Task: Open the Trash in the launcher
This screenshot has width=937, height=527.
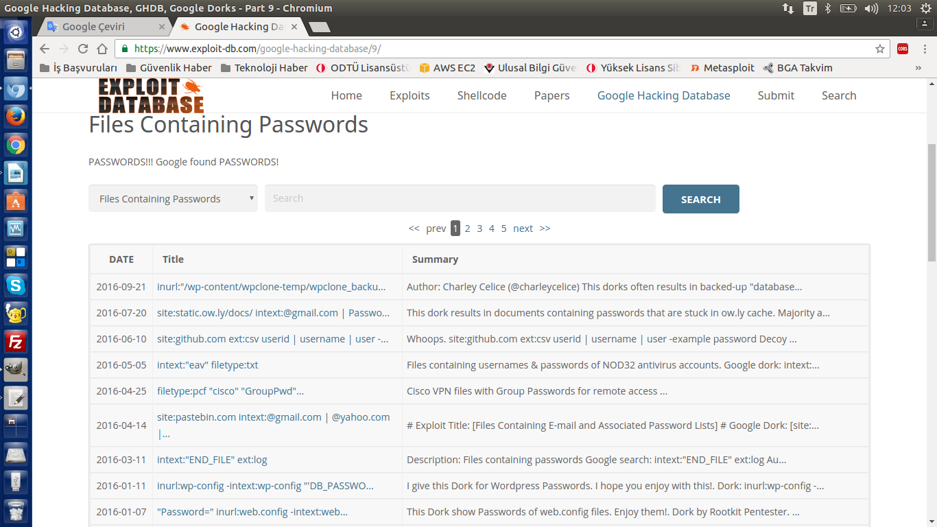Action: coord(16,511)
